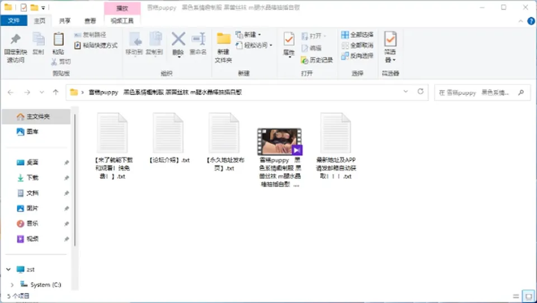
Task: Open Properties from the ribbon
Action: coord(289,39)
